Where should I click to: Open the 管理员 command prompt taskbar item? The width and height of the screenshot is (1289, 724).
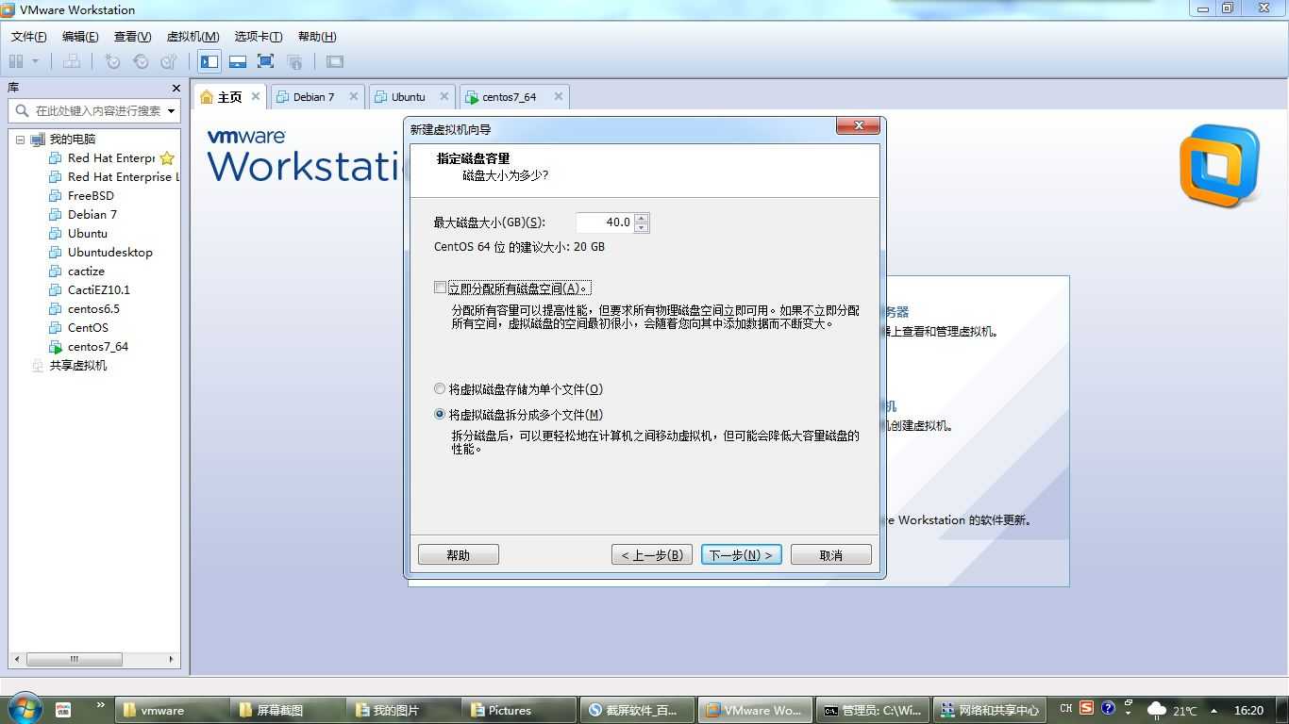(x=872, y=710)
